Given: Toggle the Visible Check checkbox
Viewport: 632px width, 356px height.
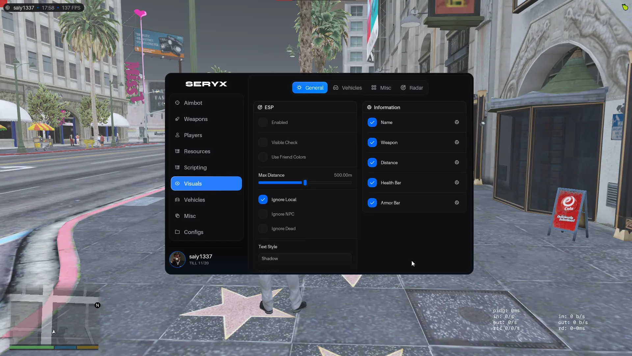Looking at the screenshot, I should [x=263, y=143].
